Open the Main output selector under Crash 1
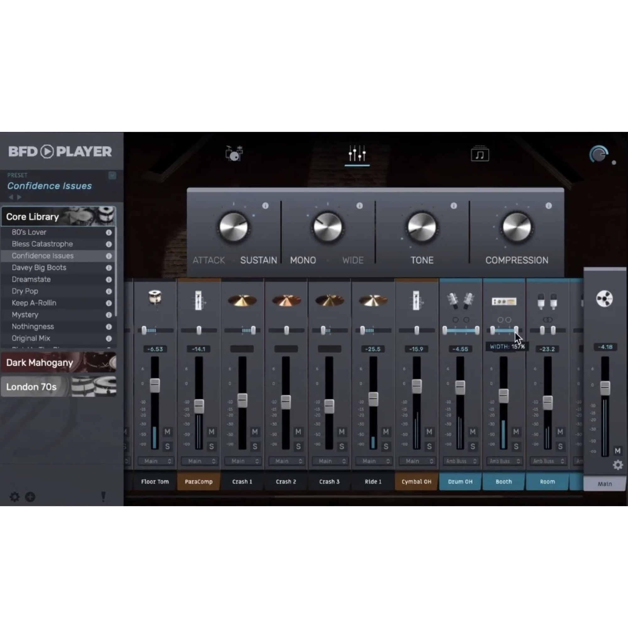 (x=243, y=461)
